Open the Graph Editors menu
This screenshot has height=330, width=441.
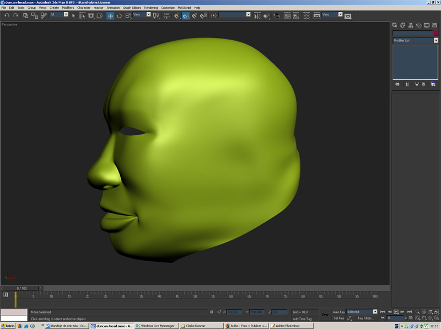(132, 8)
